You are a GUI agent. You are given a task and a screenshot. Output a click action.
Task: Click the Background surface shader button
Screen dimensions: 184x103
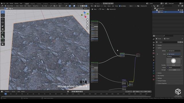pos(174,51)
